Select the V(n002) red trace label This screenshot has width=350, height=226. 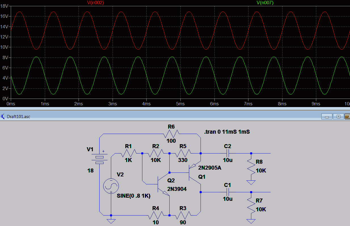click(95, 3)
